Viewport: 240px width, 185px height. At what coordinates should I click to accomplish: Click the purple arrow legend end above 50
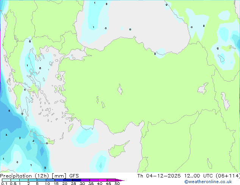(x=120, y=180)
